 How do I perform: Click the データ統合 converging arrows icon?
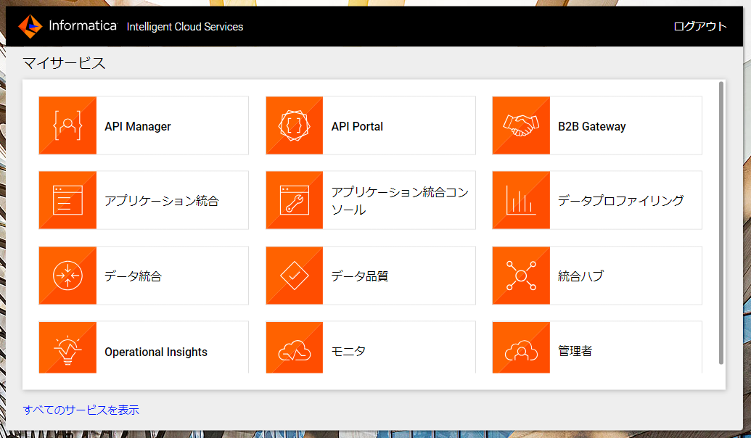point(67,276)
